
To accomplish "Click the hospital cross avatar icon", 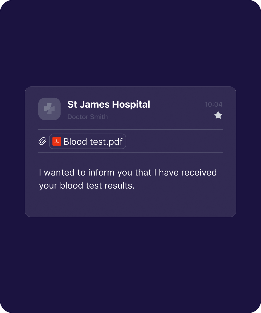I will tap(49, 109).
